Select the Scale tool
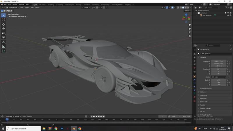Viewport: 233px width, 131px height. pos(3,33)
